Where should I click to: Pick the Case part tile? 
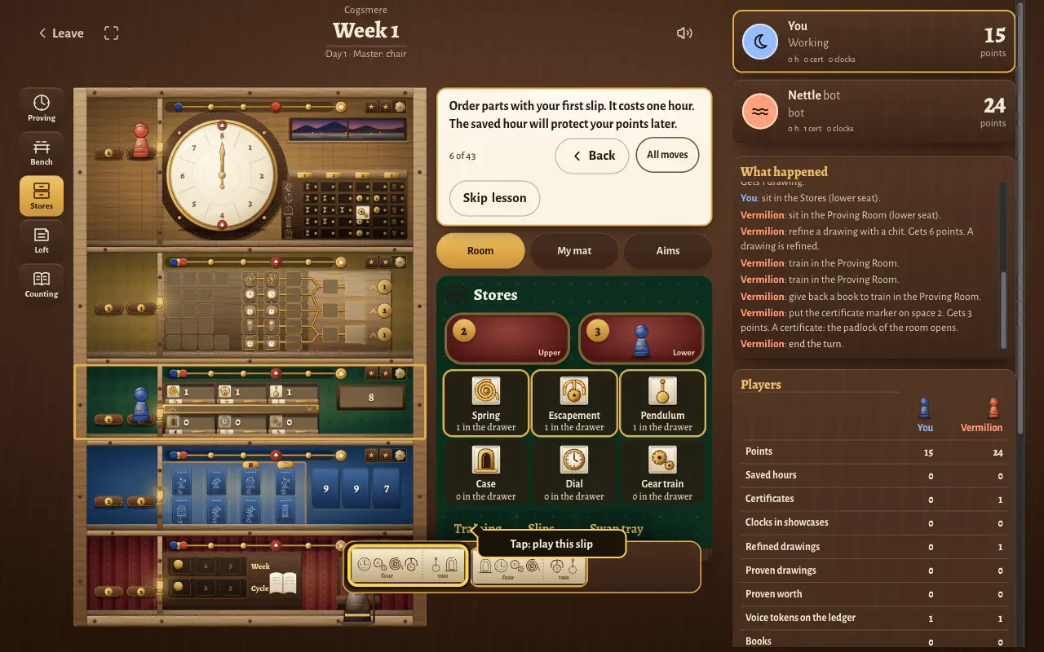(x=486, y=472)
